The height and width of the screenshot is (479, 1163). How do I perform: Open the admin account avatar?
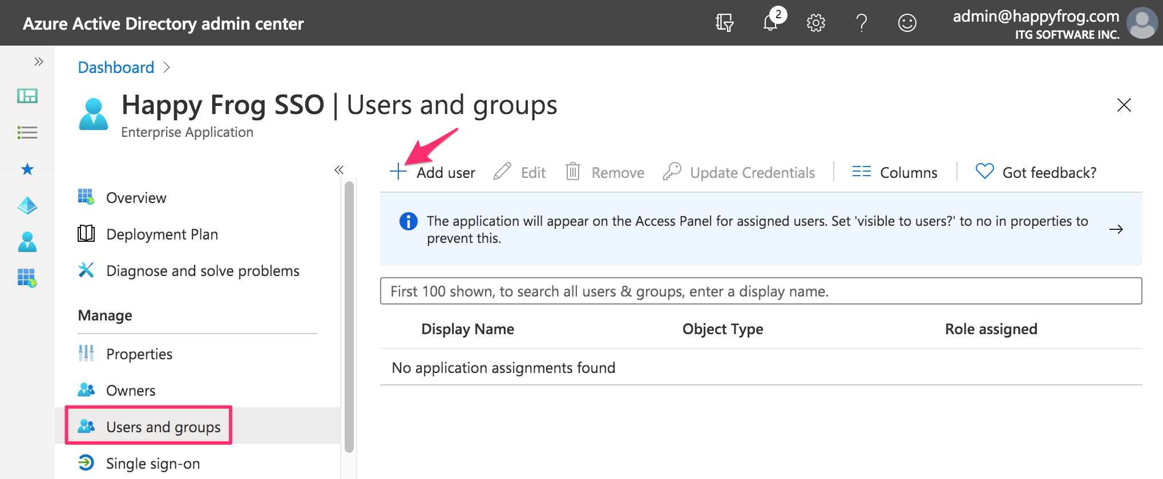[x=1142, y=23]
